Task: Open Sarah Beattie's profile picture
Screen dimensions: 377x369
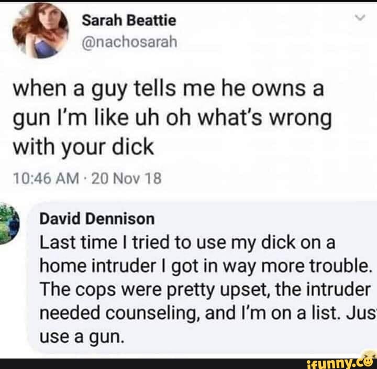Action: [40, 30]
